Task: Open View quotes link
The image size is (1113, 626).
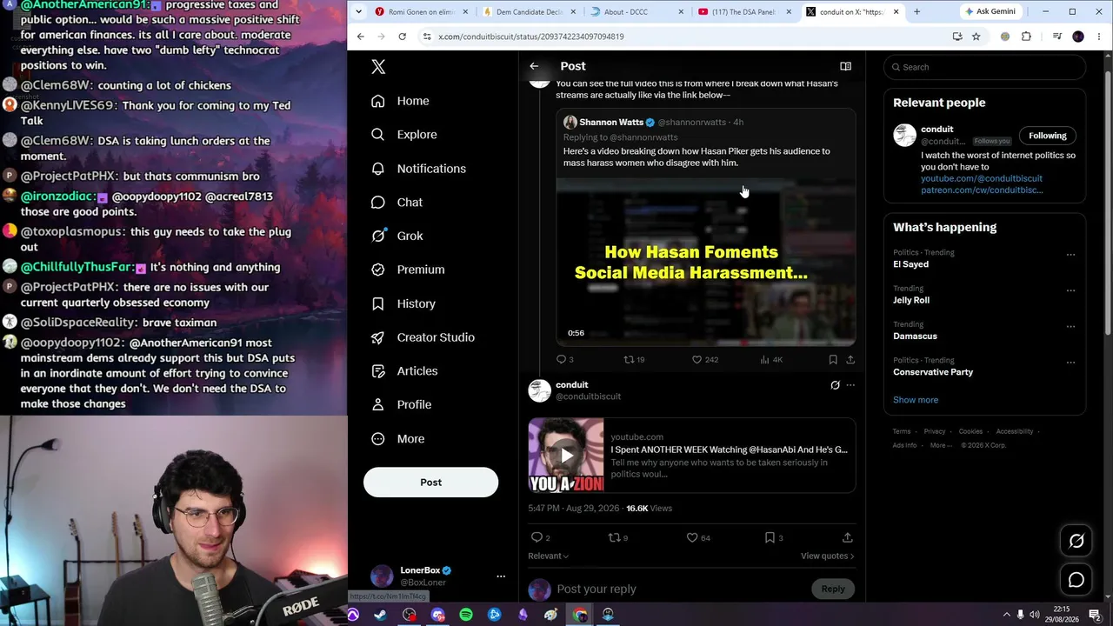Action: click(827, 556)
